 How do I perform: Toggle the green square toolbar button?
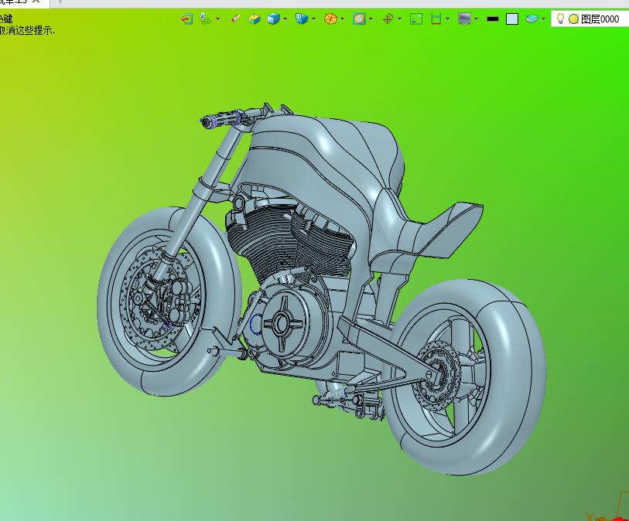click(416, 19)
